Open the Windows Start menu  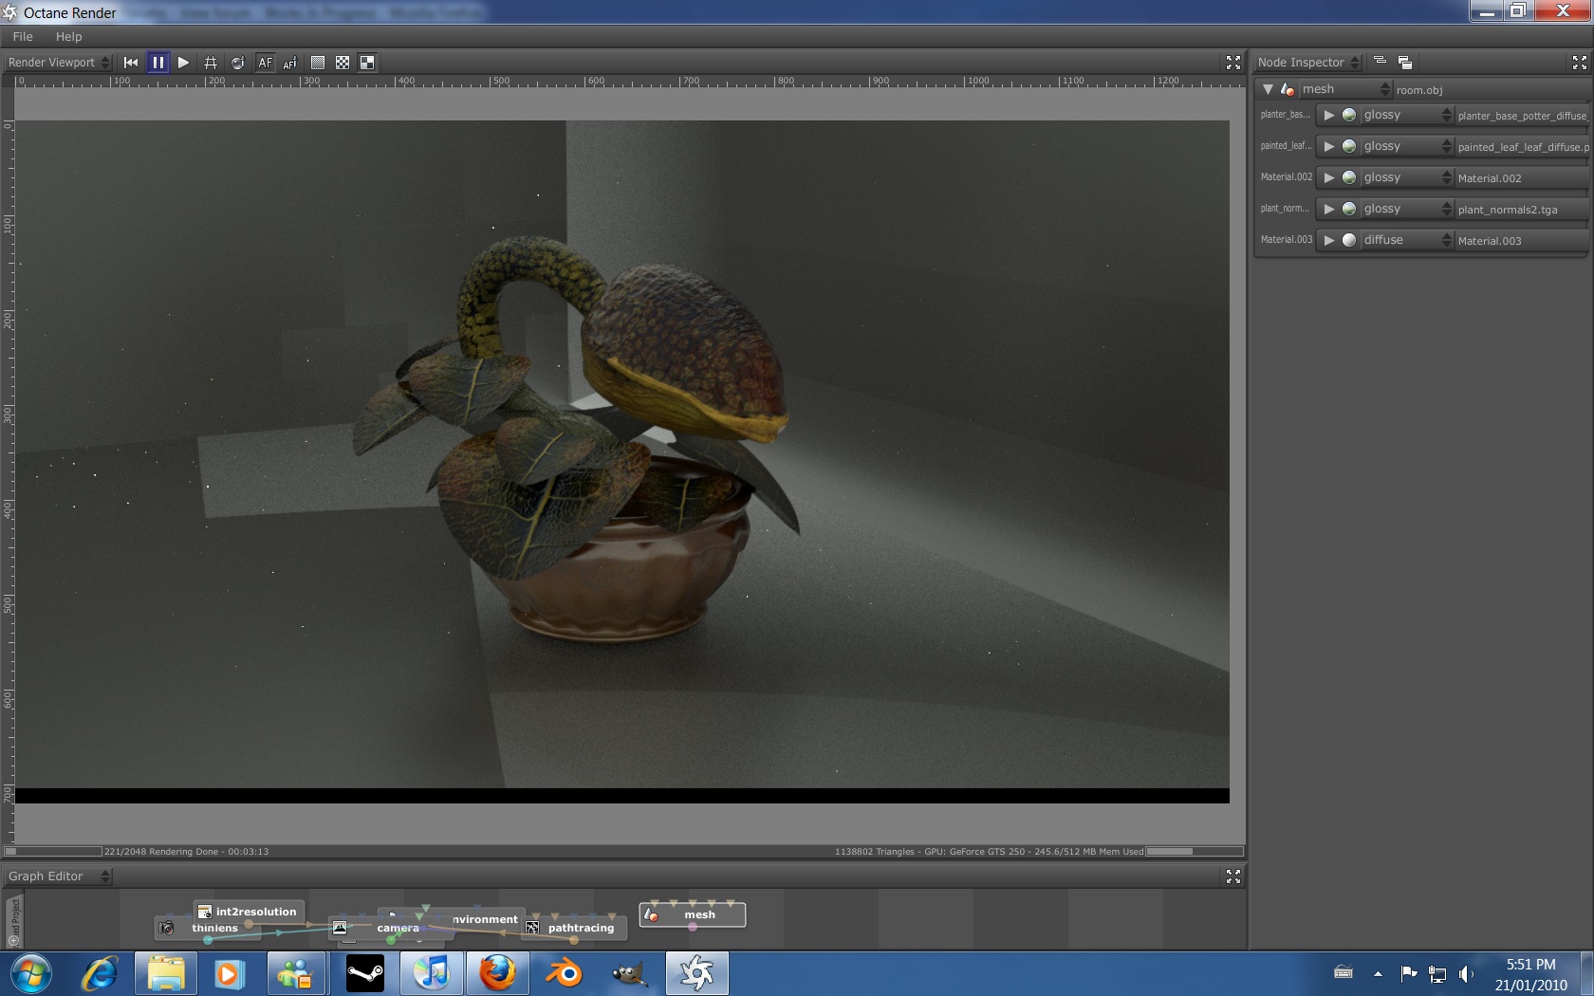pos(30,974)
